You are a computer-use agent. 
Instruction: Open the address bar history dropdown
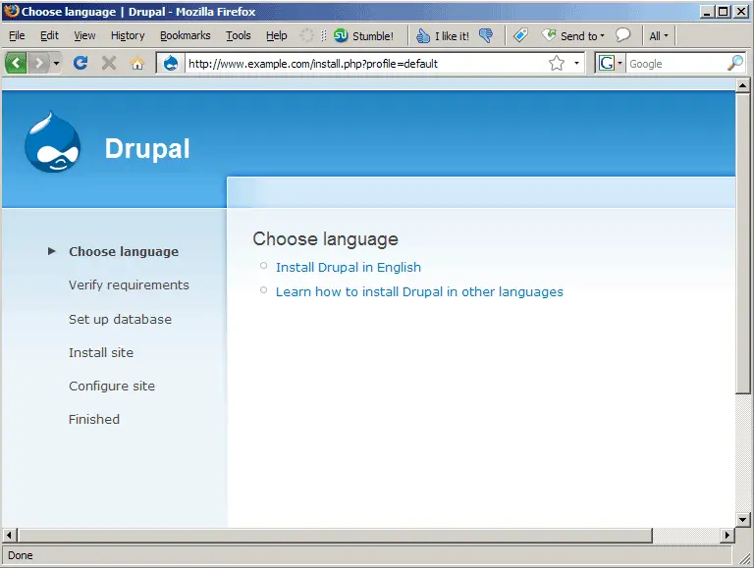(x=576, y=63)
